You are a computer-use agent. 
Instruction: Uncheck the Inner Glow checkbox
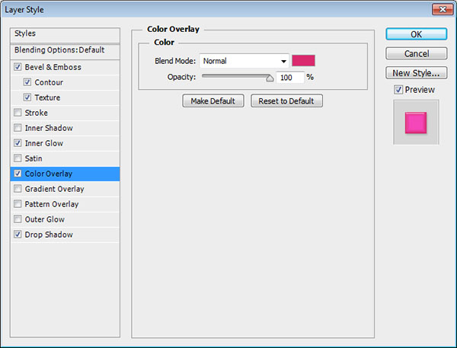point(18,143)
